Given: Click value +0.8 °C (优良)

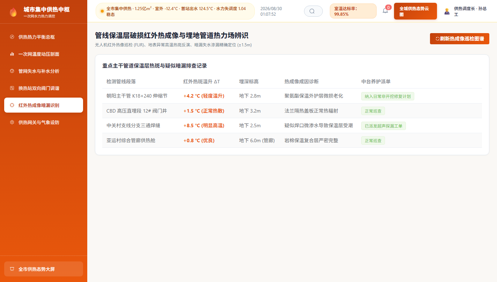Looking at the screenshot, I should [199, 140].
